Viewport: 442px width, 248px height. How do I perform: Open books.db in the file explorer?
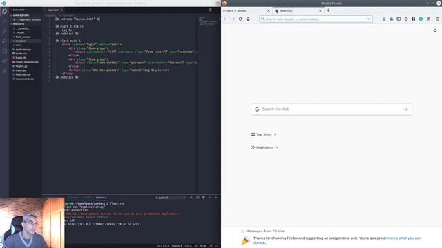21,58
